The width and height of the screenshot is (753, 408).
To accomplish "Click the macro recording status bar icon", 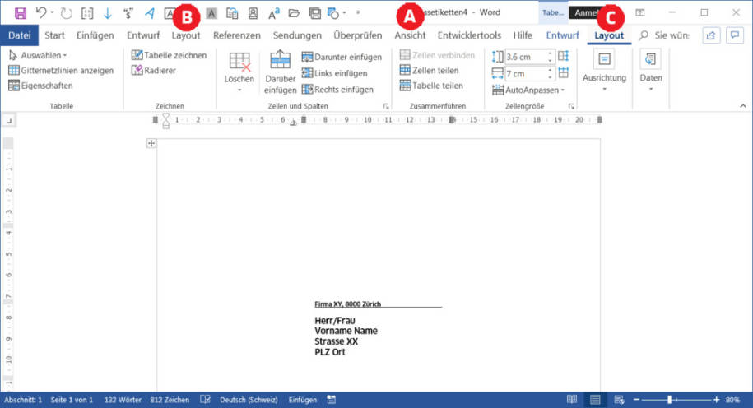I will tap(332, 399).
